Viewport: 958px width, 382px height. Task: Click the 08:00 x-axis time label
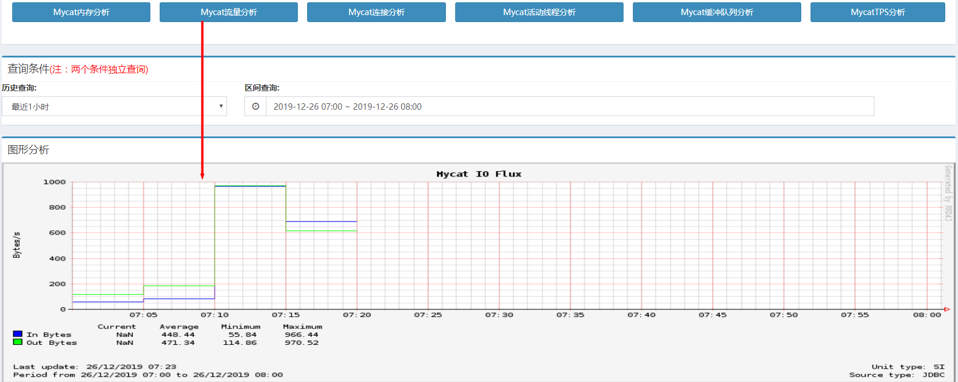click(x=927, y=315)
